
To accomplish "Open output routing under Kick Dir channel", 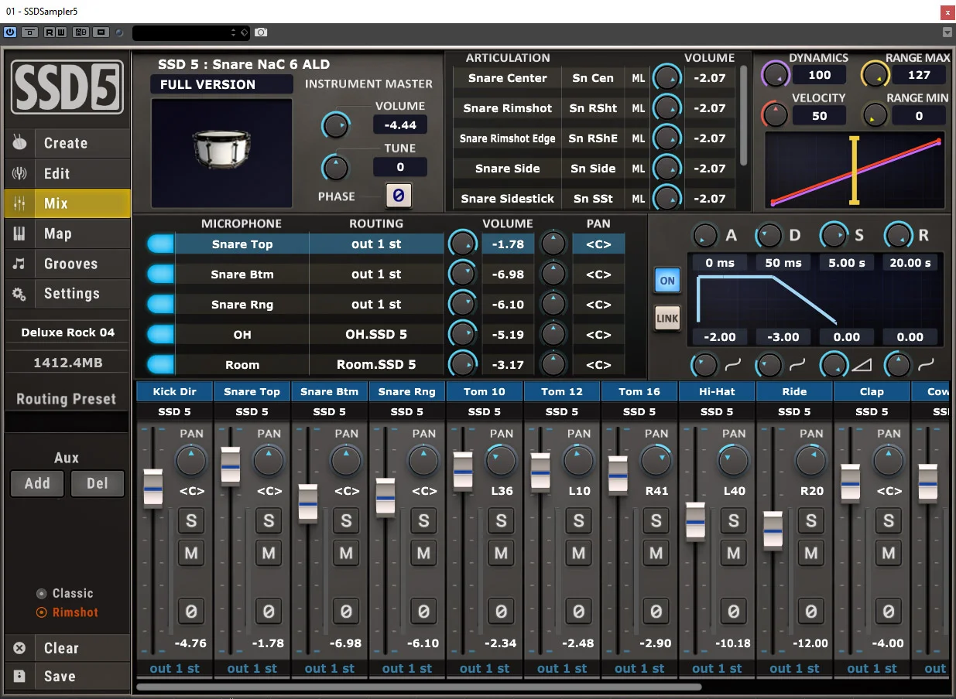I will tap(175, 669).
